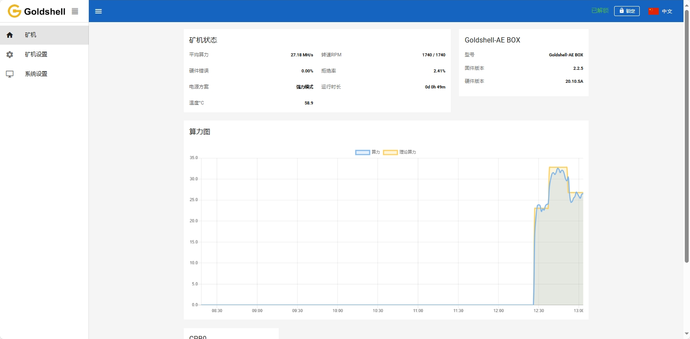Image resolution: width=690 pixels, height=339 pixels.
Task: Click 35.0 label on chart y-axis
Action: tap(194, 158)
